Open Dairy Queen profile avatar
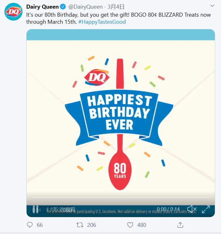Screen dimensions: 221x234 coord(13,12)
